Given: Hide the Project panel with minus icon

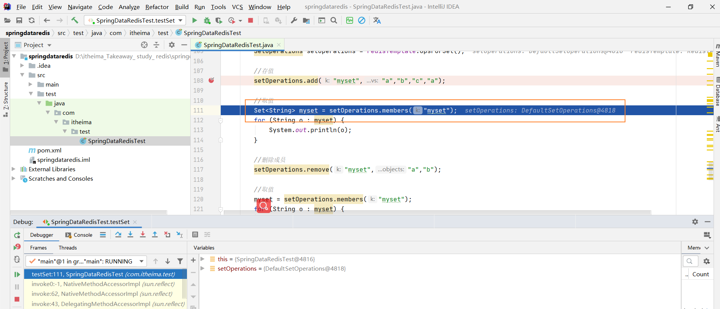Looking at the screenshot, I should (184, 45).
